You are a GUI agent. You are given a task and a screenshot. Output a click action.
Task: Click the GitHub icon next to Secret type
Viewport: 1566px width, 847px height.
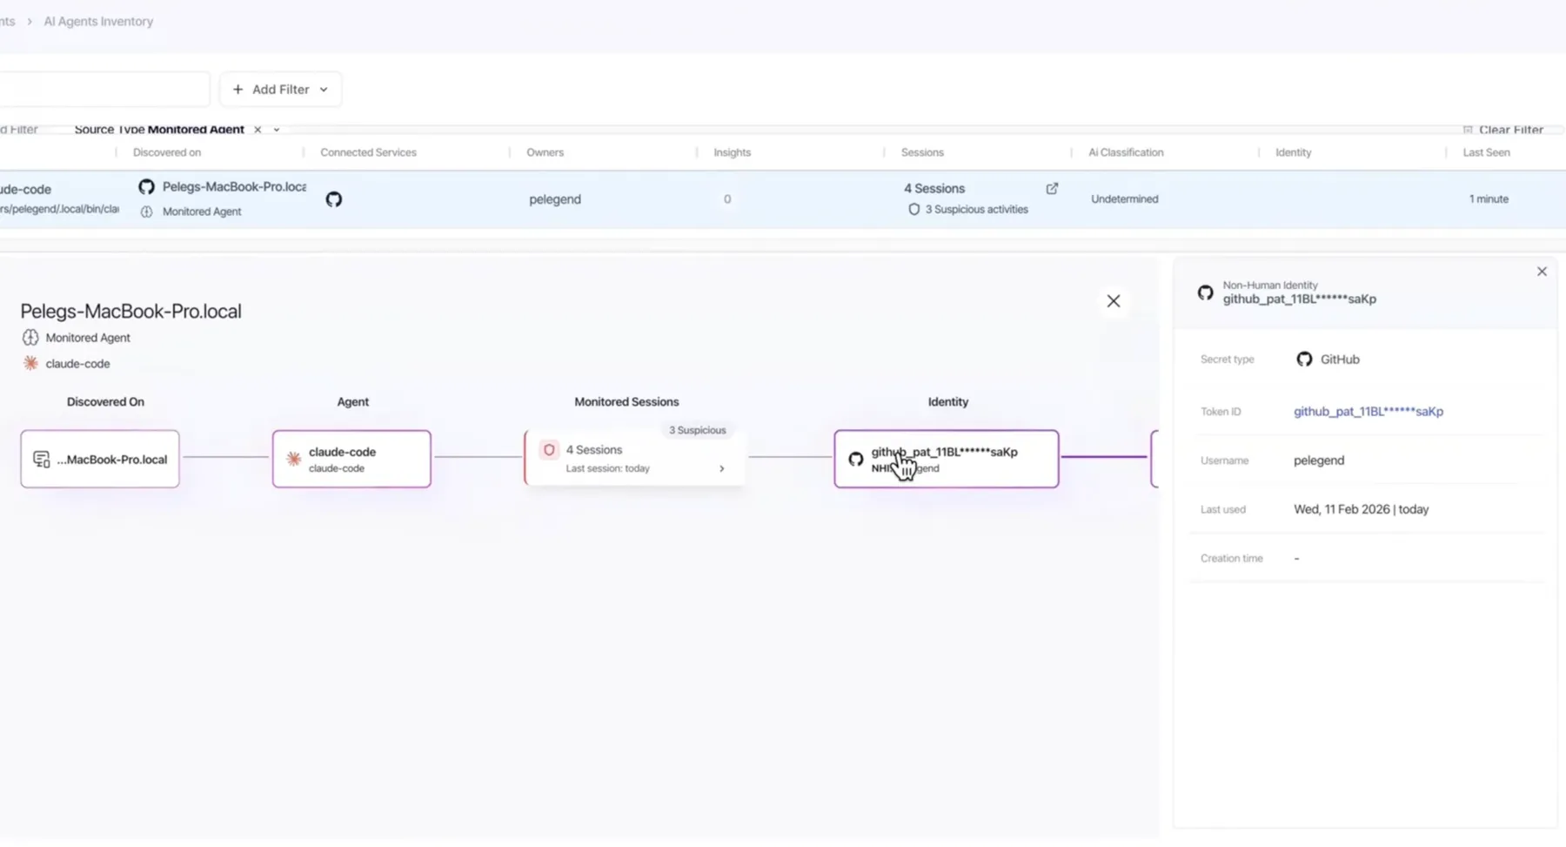pos(1304,360)
